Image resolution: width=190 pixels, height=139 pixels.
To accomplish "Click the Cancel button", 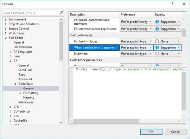I will point(176,132).
